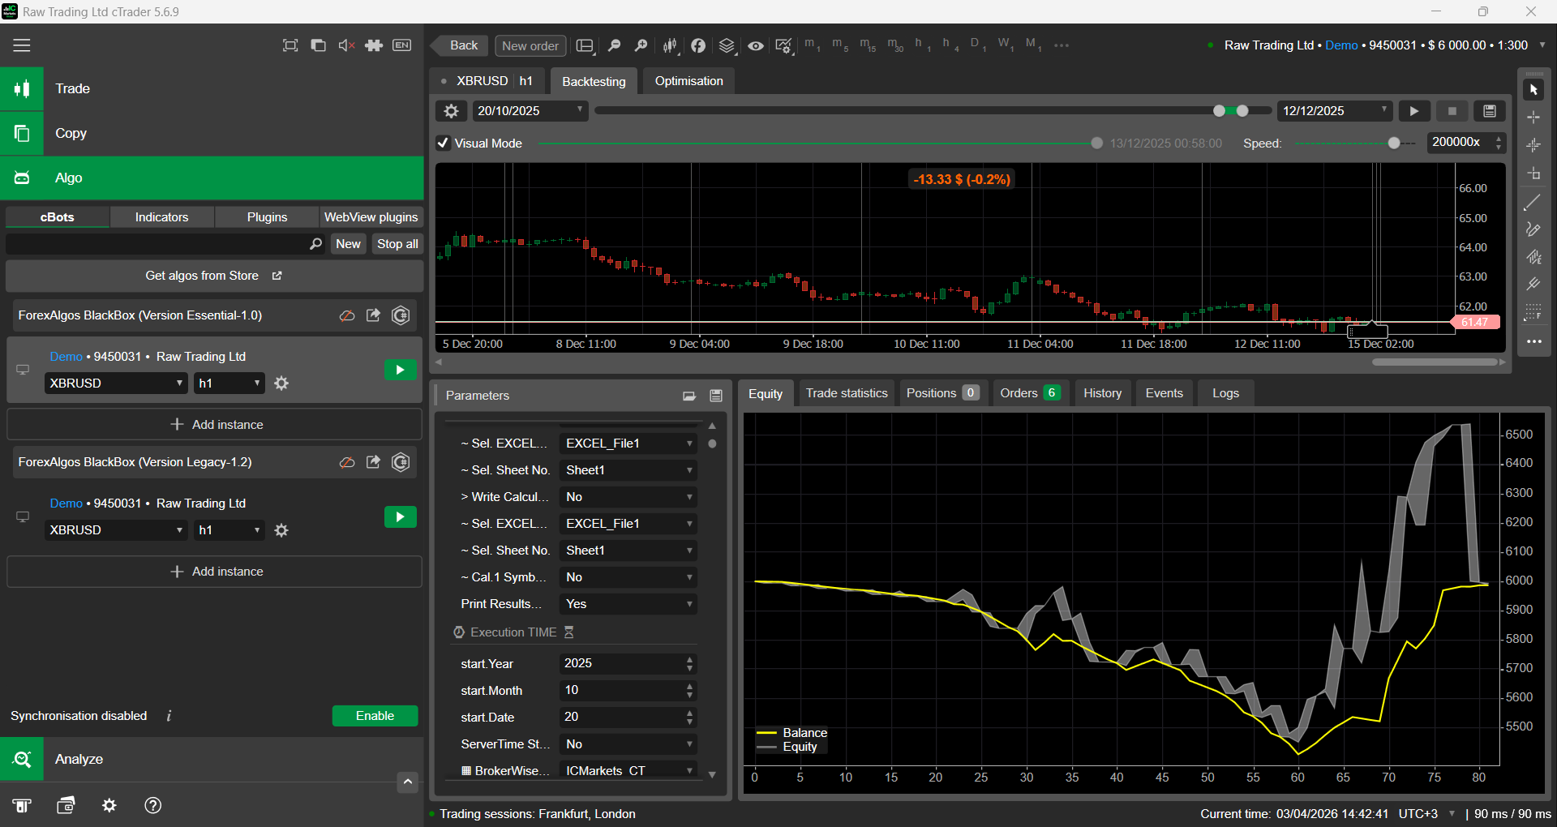
Task: Click the cBots search input field
Action: coord(158,244)
